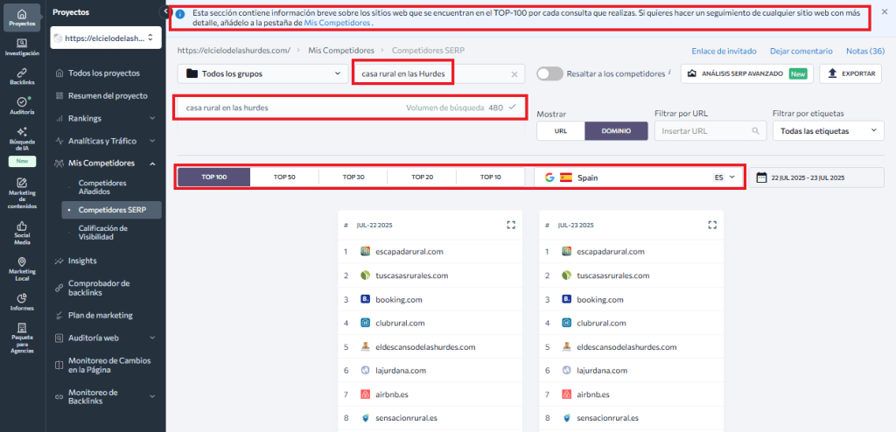Open the project selector dropdown
Viewport: 896px width, 432px height.
click(106, 38)
